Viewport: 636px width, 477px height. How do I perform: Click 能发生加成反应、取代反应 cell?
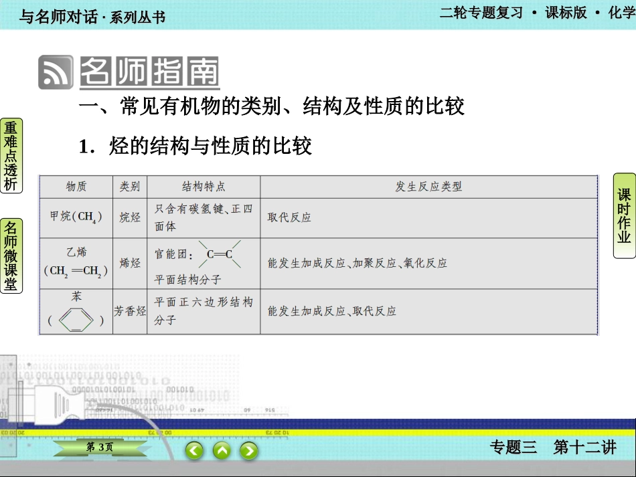tap(428, 311)
